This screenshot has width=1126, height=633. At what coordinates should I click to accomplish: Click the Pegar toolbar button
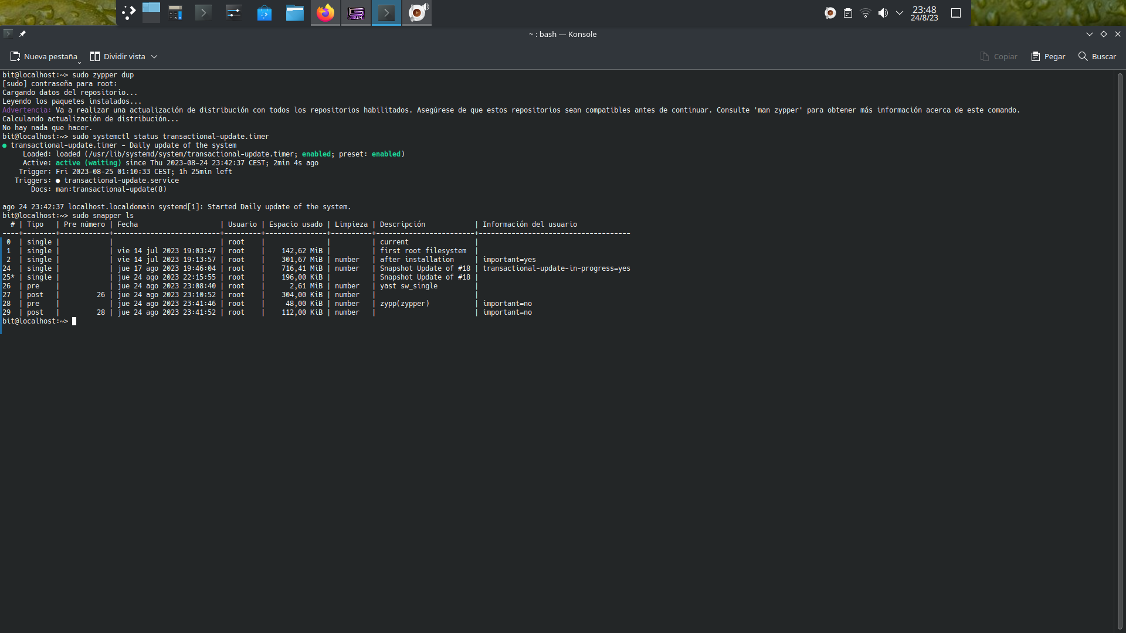1048,57
